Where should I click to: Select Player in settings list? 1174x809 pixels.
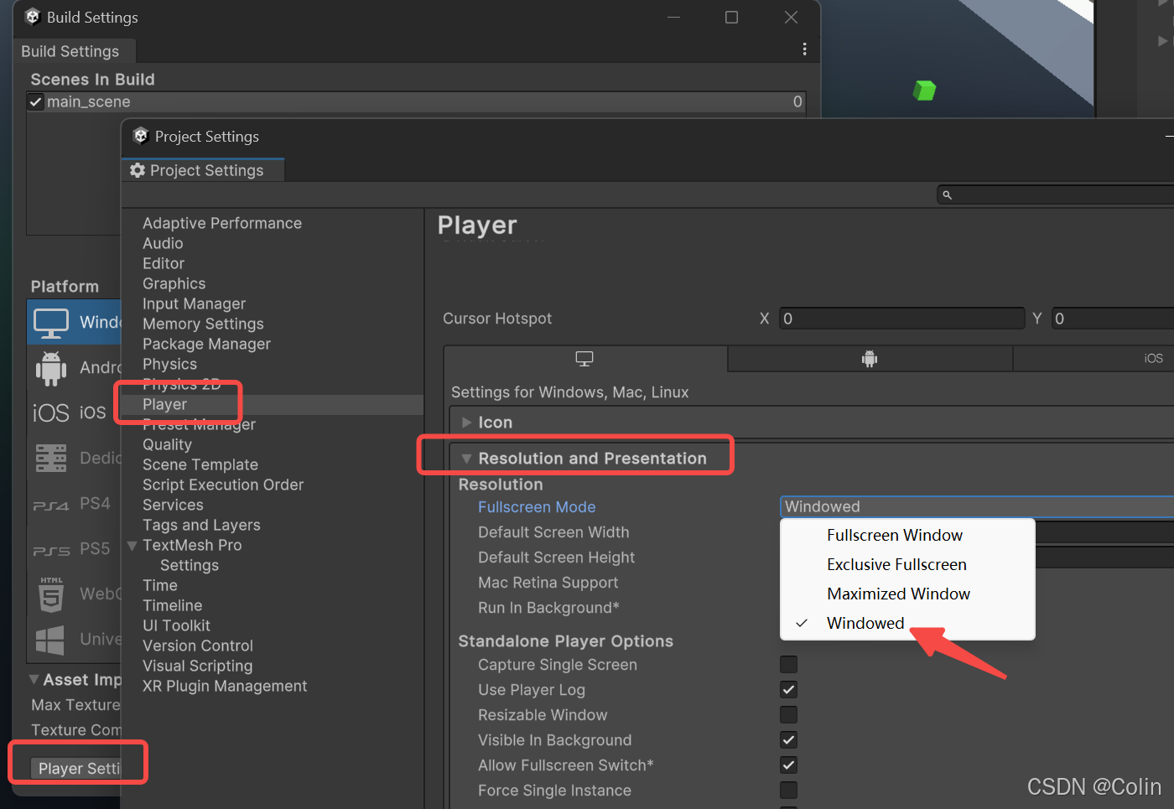coord(273,405)
